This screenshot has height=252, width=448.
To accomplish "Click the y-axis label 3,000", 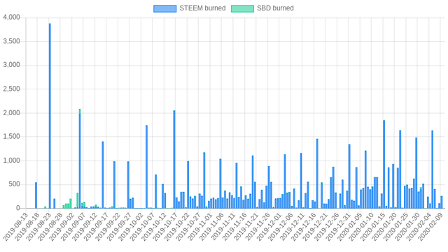I will (12, 65).
